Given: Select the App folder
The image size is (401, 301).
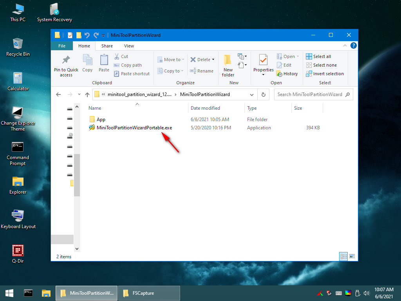Looking at the screenshot, I should 101,120.
